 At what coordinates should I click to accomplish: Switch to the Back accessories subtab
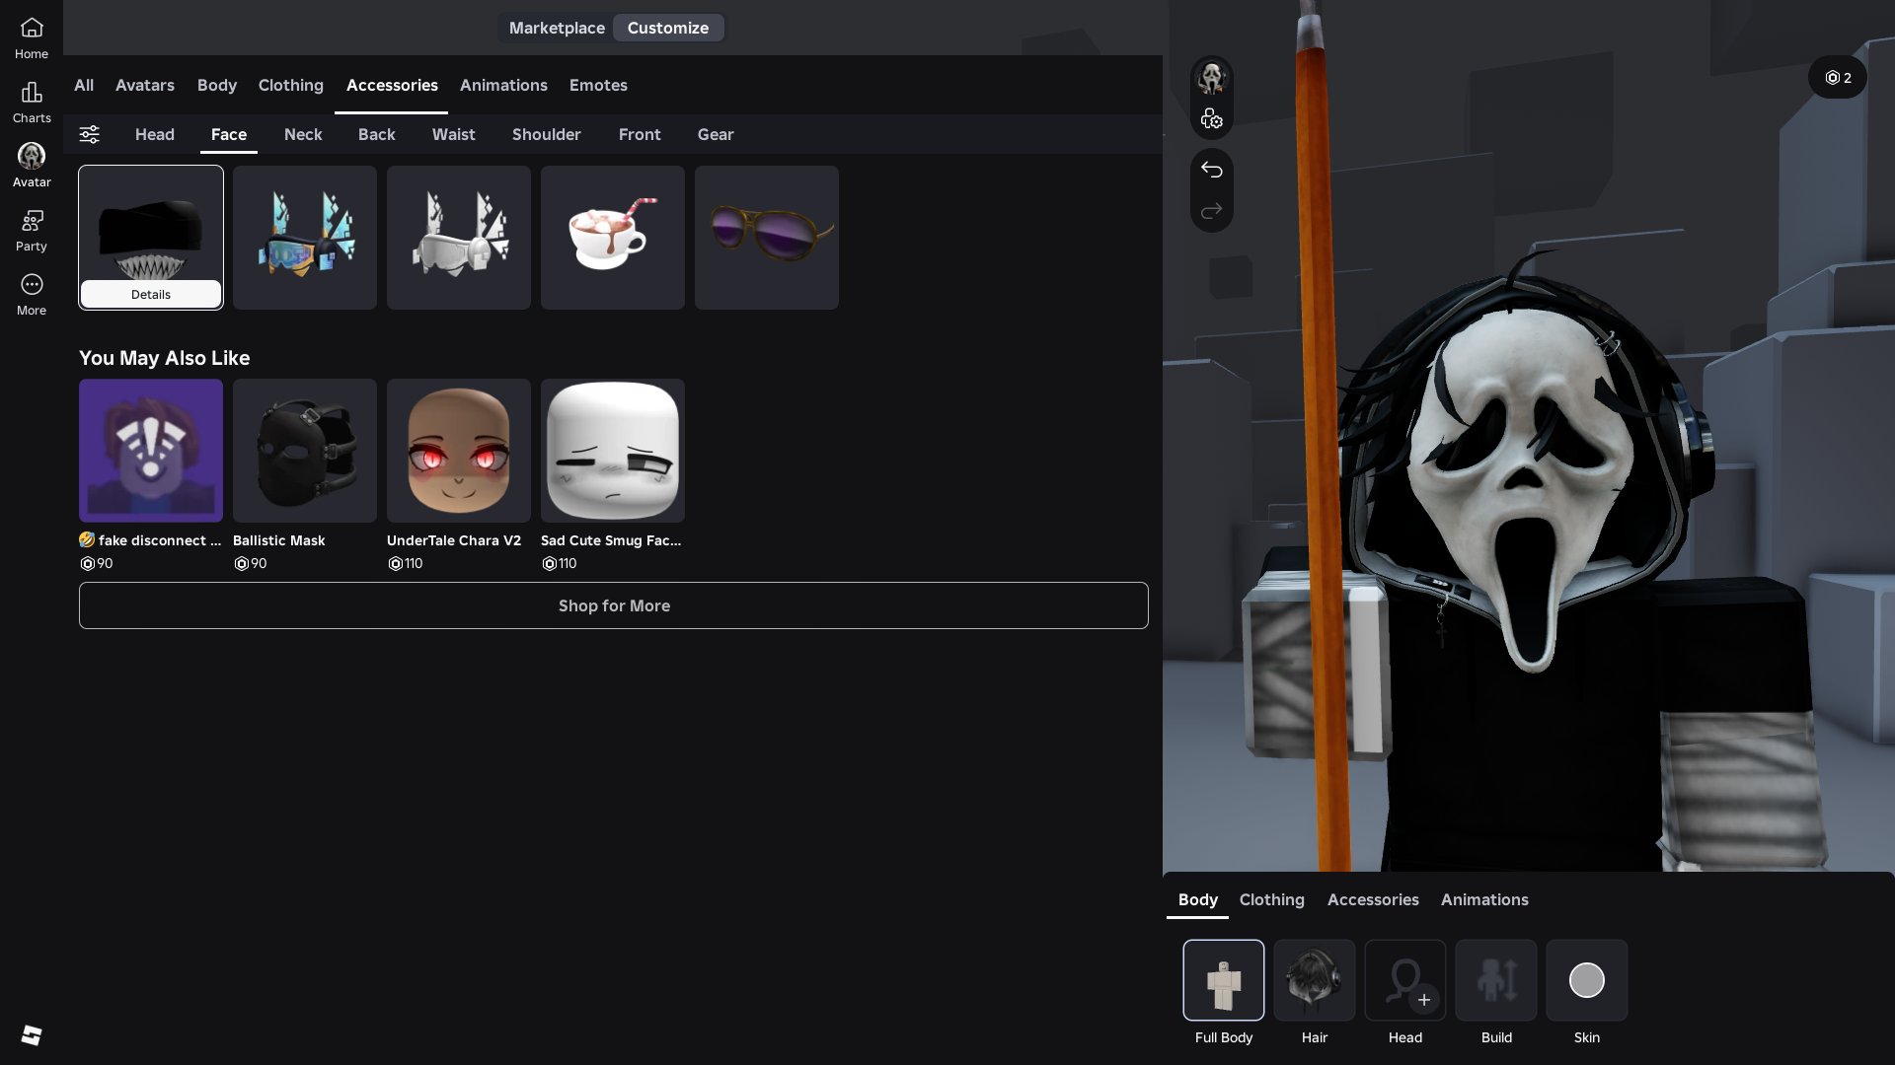click(377, 134)
